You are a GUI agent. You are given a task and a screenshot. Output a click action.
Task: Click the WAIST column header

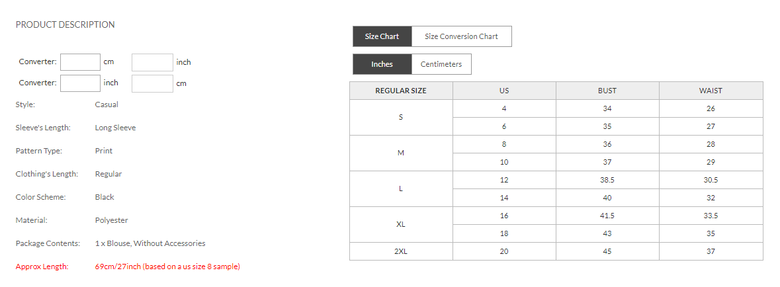coord(711,91)
